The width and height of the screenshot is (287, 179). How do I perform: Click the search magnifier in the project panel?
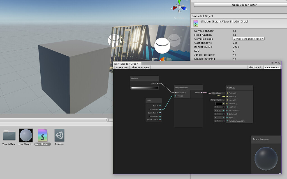click(x=108, y=119)
